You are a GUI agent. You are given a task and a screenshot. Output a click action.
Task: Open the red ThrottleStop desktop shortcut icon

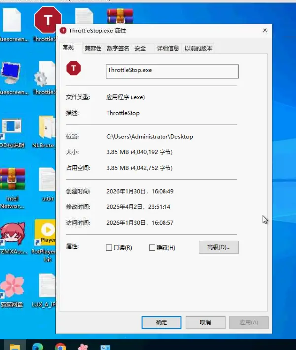(x=47, y=21)
